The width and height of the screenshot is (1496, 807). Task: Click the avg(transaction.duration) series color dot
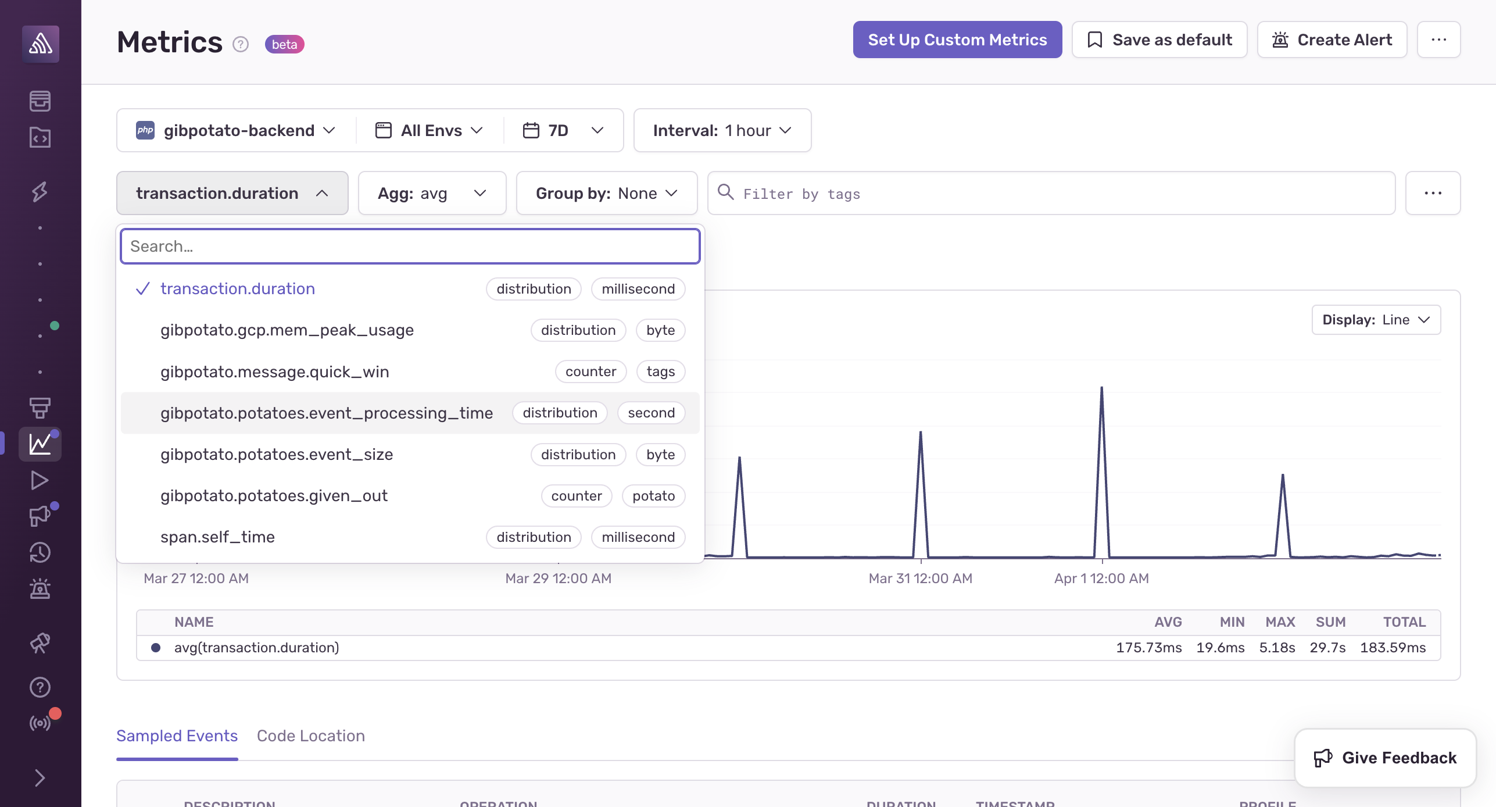156,648
